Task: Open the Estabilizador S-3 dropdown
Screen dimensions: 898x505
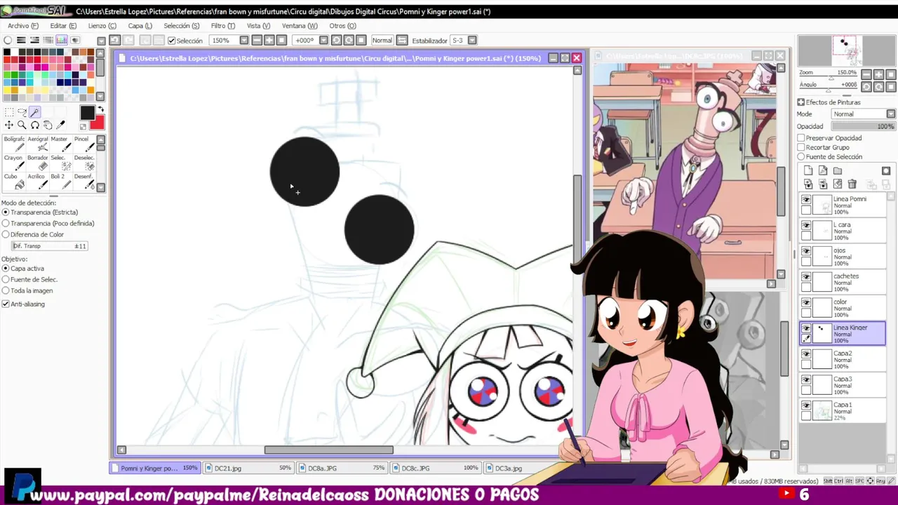Action: pos(472,41)
